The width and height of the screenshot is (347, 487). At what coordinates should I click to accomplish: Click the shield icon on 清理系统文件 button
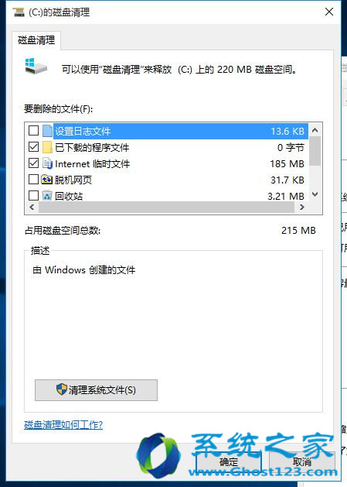coord(62,389)
